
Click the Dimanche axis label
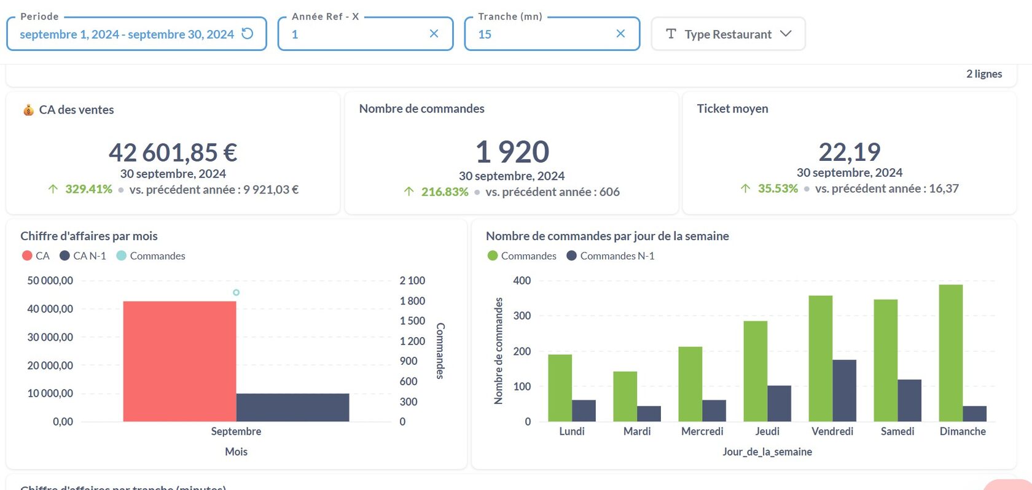[x=963, y=431]
